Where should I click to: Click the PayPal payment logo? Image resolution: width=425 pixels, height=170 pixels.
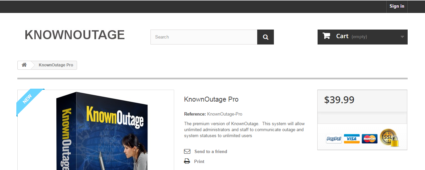[334, 139]
